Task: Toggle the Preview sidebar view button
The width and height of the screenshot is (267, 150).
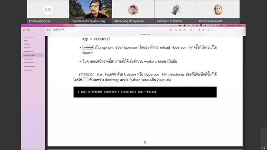Action: pyautogui.click(x=48, y=30)
